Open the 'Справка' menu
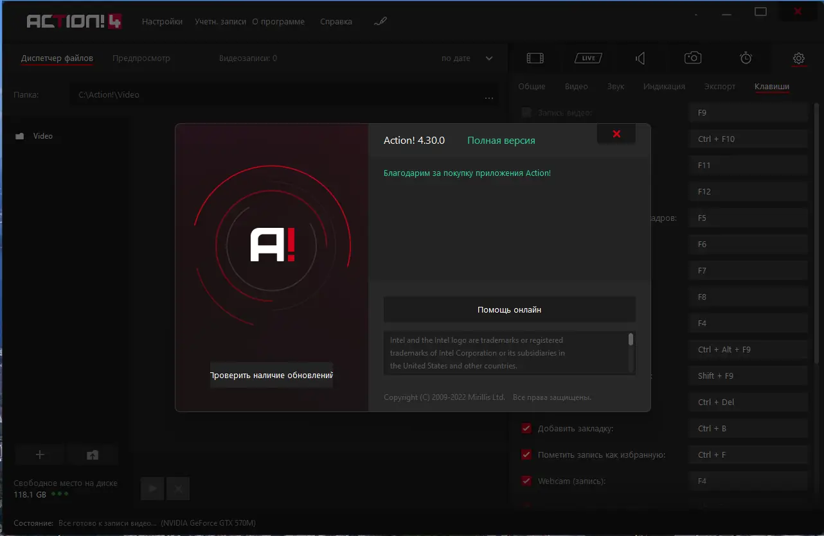 336,21
